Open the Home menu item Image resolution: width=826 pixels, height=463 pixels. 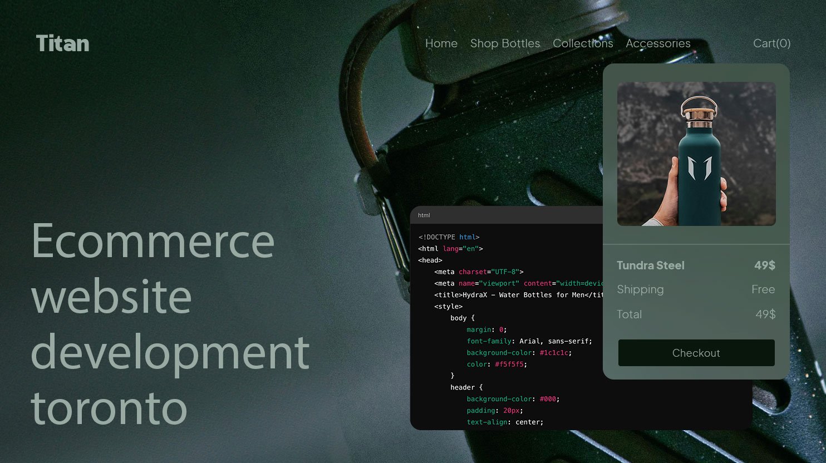point(441,43)
